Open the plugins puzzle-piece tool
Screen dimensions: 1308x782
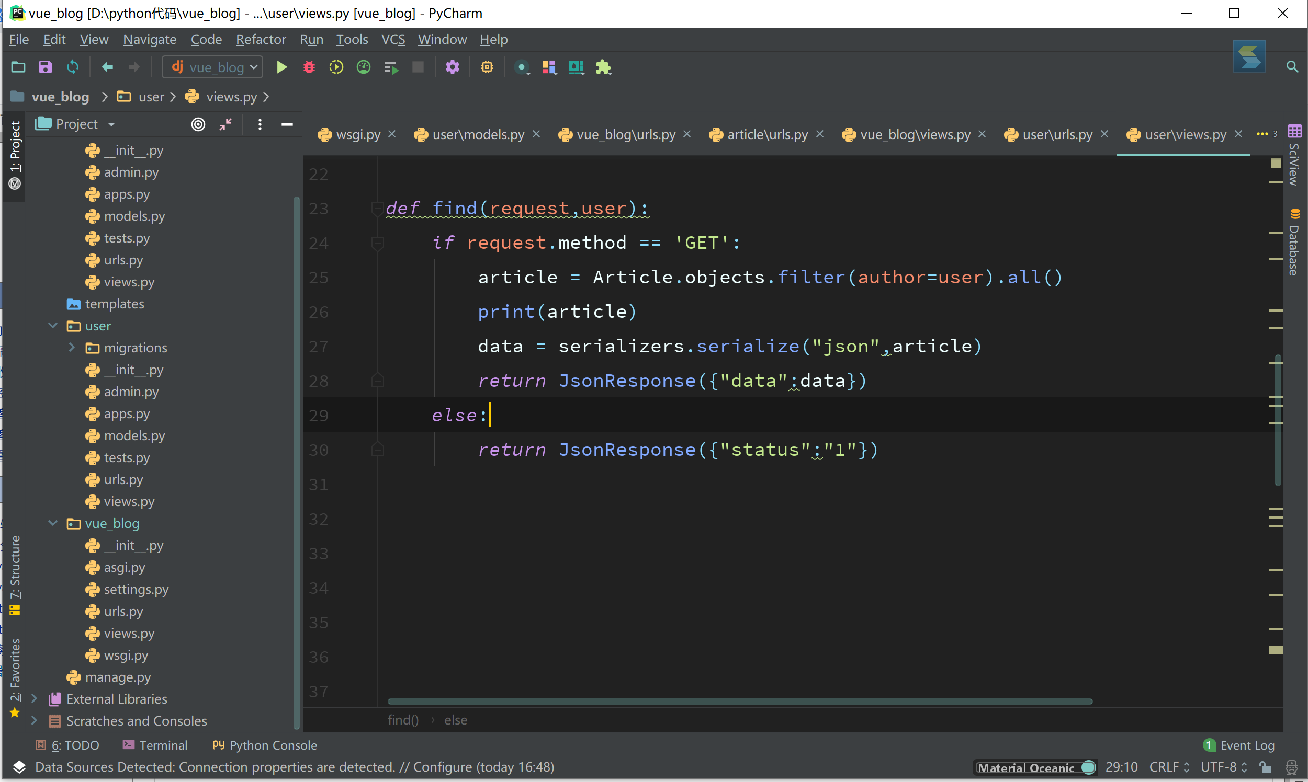coord(603,67)
